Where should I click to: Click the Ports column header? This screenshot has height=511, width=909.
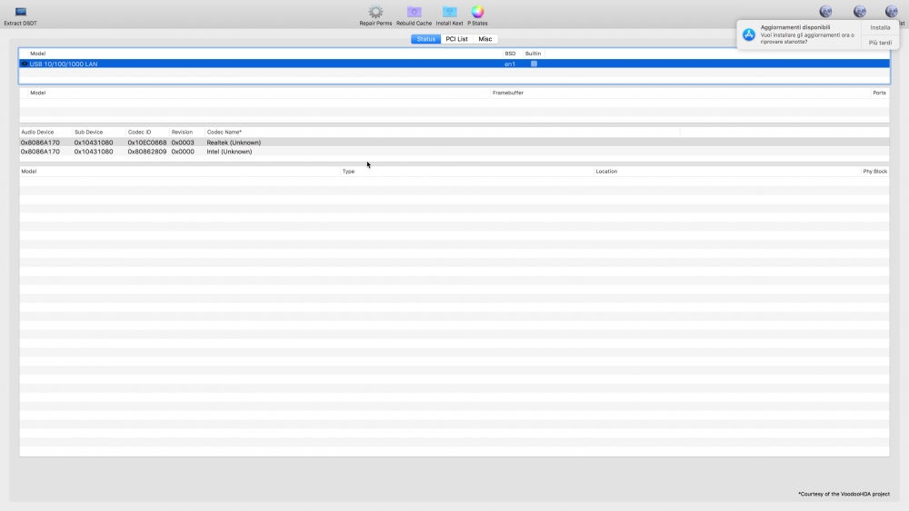tap(879, 93)
